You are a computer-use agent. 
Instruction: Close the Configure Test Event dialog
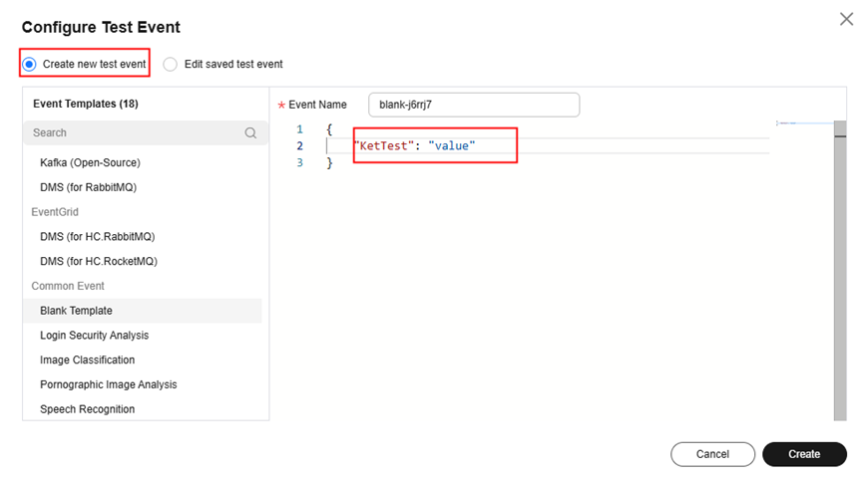click(x=847, y=17)
